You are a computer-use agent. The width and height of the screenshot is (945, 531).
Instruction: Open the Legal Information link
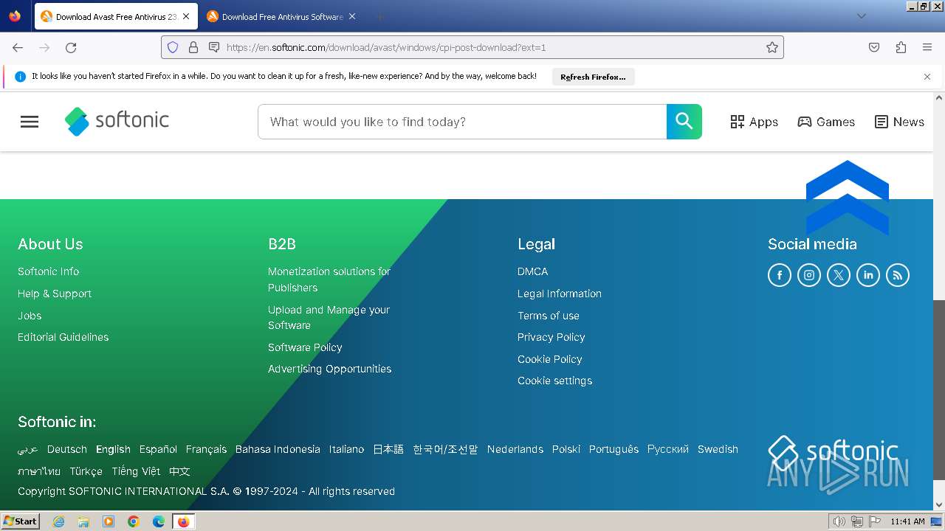560,294
